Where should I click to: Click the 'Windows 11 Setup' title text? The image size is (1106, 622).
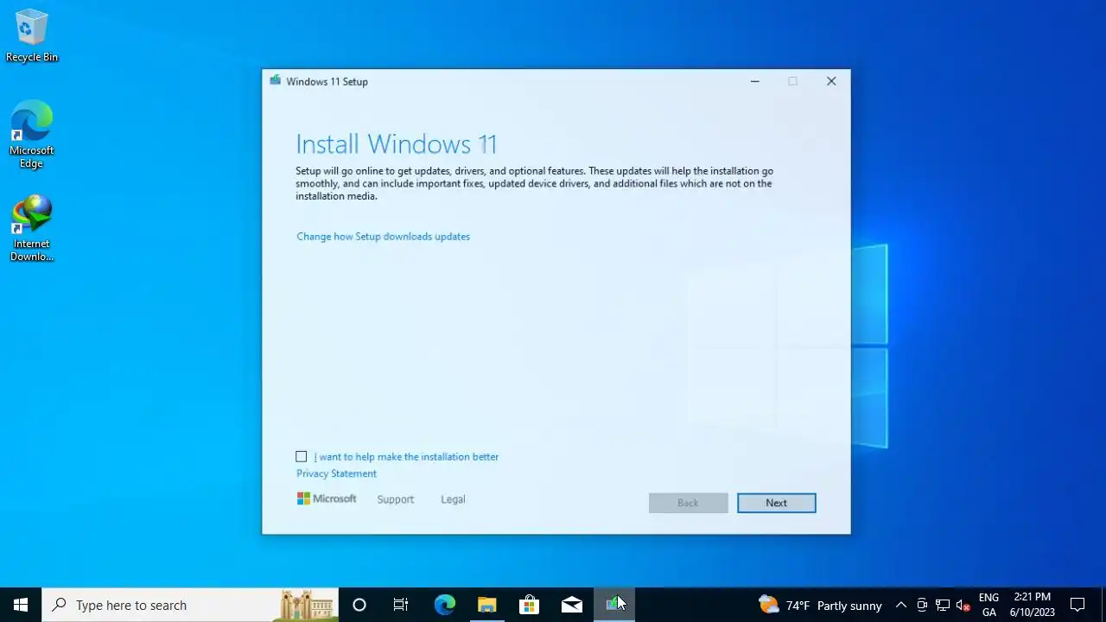tap(327, 81)
